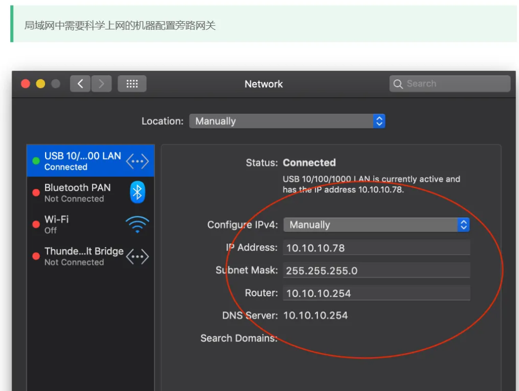This screenshot has height=391, width=519.
Task: Show all preferences via grid icon
Action: coord(132,84)
